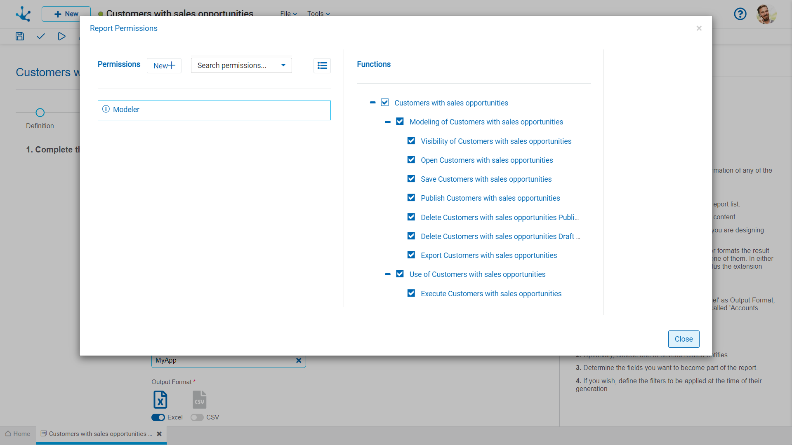Click the Excel output format icon
This screenshot has height=445, width=792.
pos(160,399)
